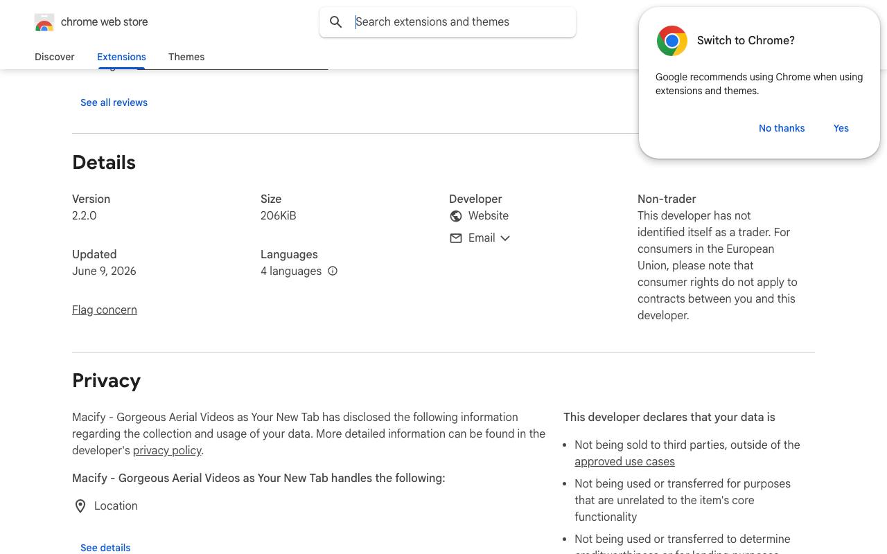
Task: Open the approved use cases link
Action: (x=624, y=462)
